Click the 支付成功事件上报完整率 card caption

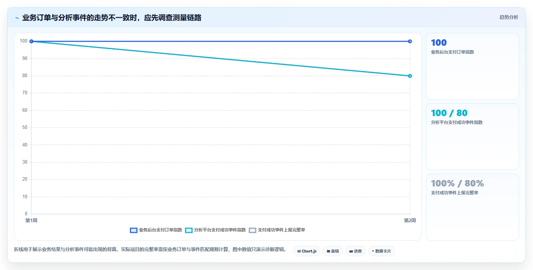(455, 192)
